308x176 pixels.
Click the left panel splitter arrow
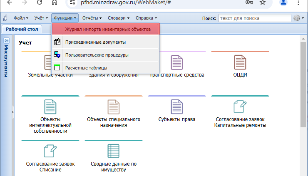[x=13, y=112]
